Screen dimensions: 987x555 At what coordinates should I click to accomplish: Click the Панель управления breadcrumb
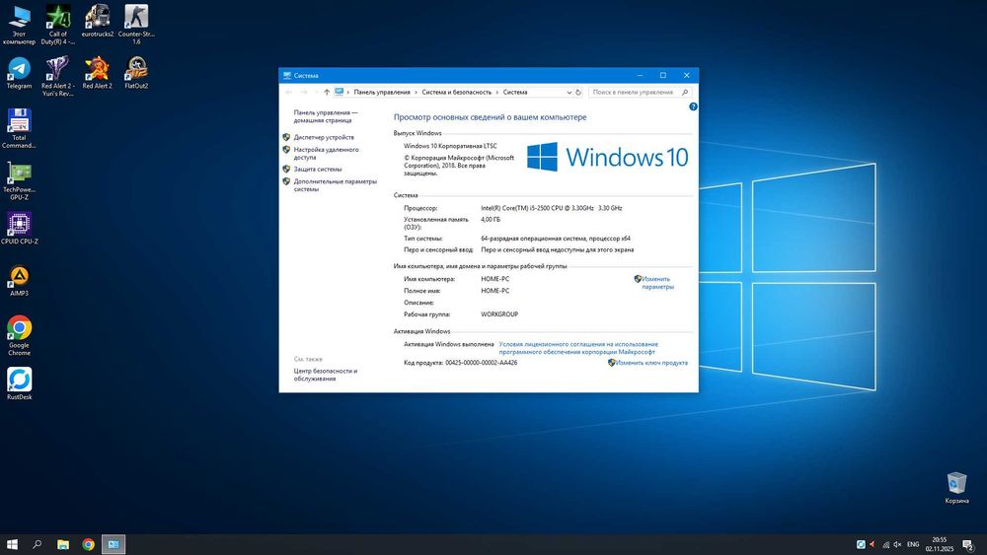tap(381, 93)
